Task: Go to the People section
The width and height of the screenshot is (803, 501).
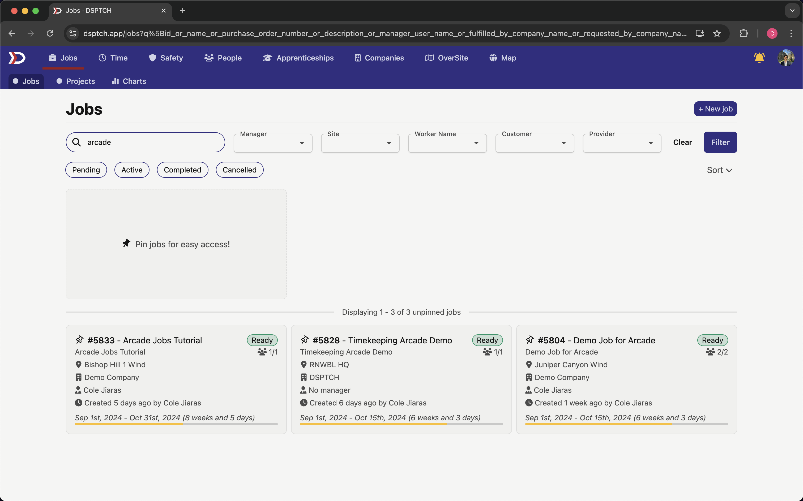Action: tap(223, 58)
